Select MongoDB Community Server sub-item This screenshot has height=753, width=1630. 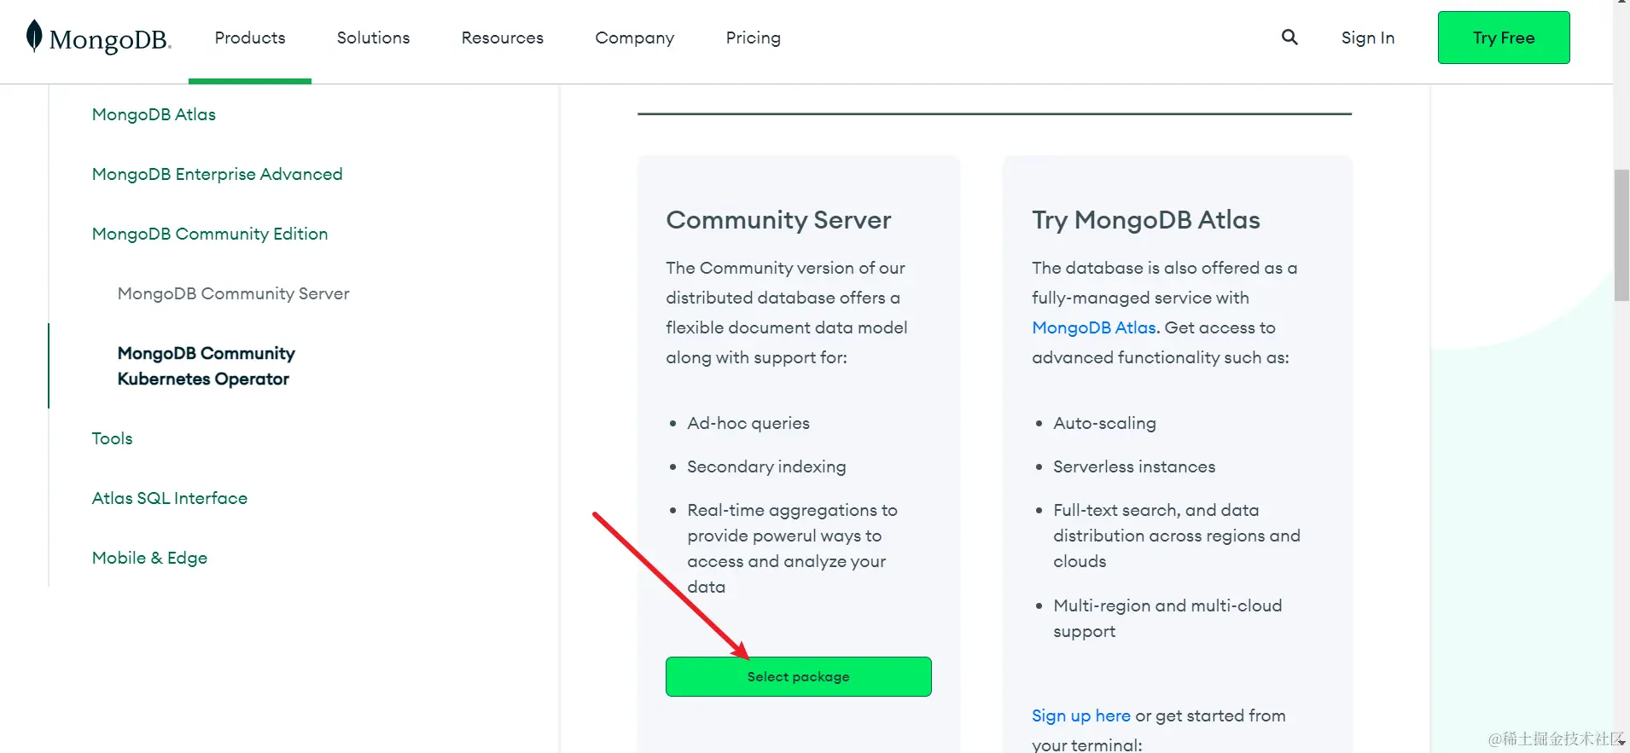click(234, 293)
